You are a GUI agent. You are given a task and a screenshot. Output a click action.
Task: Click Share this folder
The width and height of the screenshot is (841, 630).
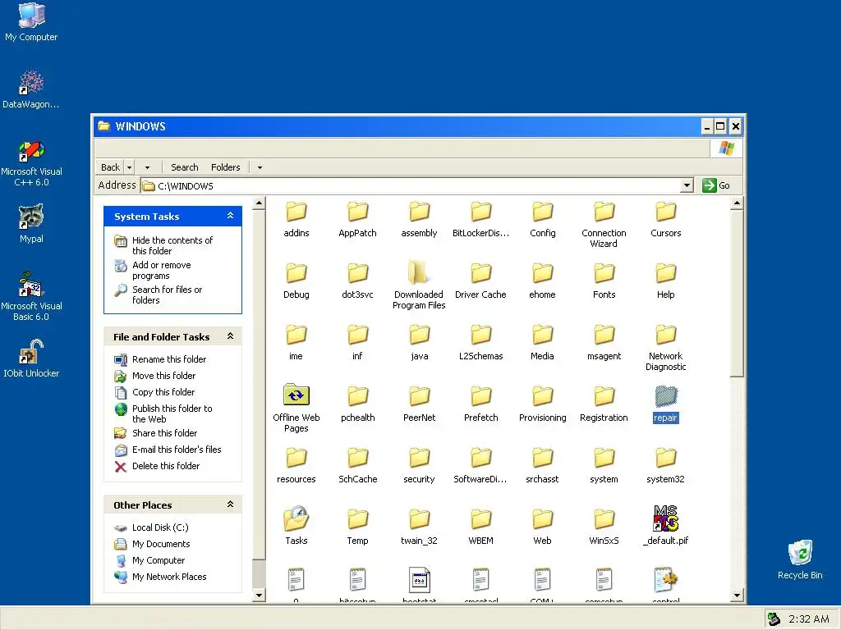click(x=164, y=433)
